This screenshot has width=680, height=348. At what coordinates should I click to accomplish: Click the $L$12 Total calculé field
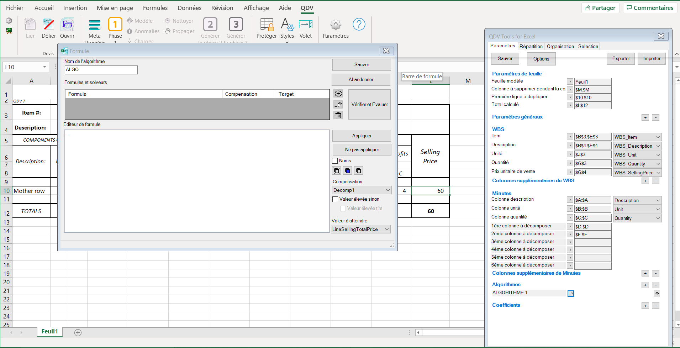tap(592, 105)
